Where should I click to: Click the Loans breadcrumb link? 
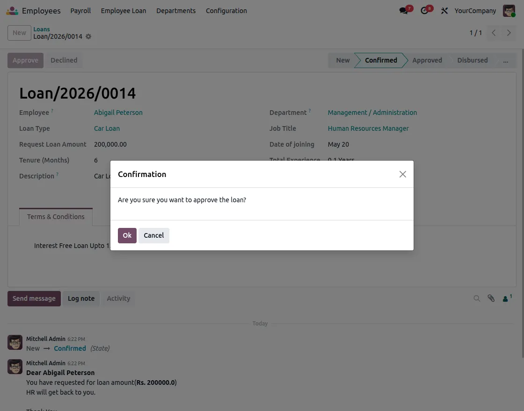pos(42,29)
